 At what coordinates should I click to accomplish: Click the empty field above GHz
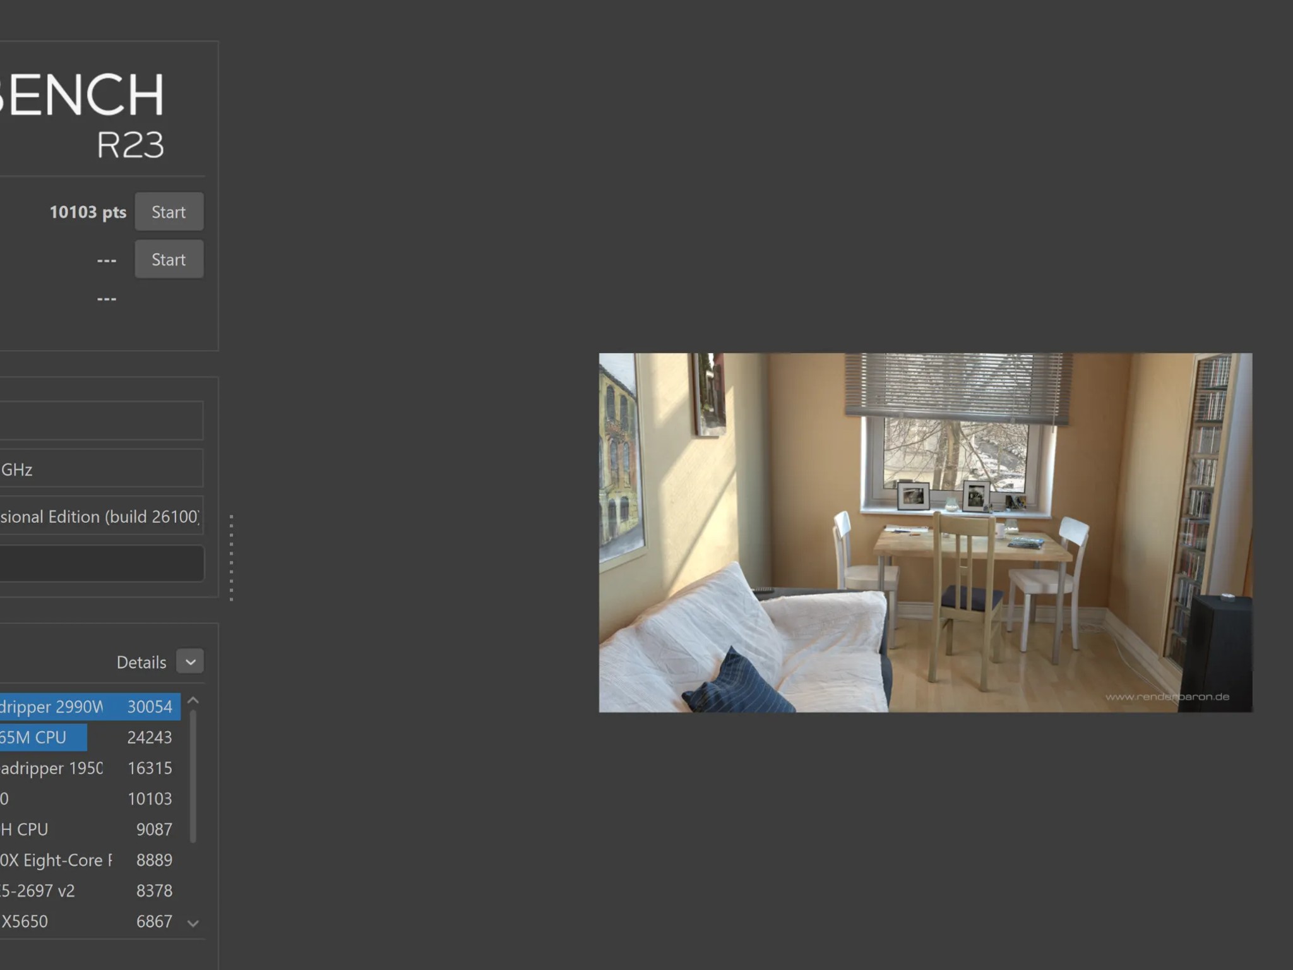click(x=101, y=420)
